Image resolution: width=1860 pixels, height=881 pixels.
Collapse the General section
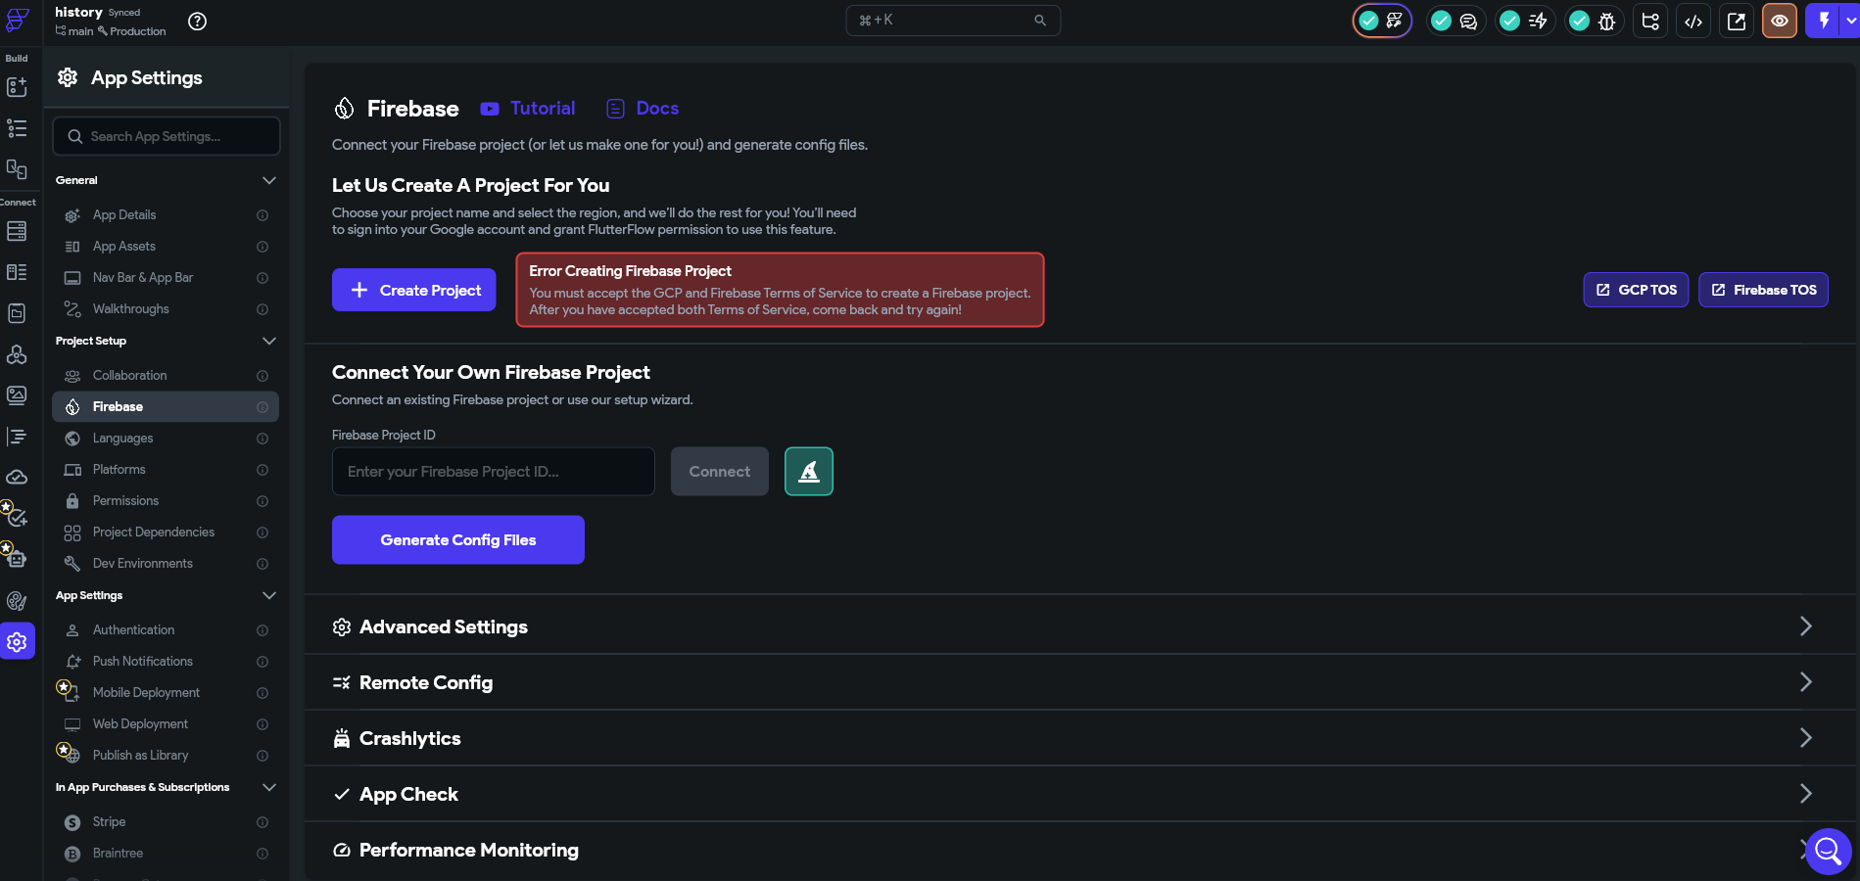[x=269, y=180]
